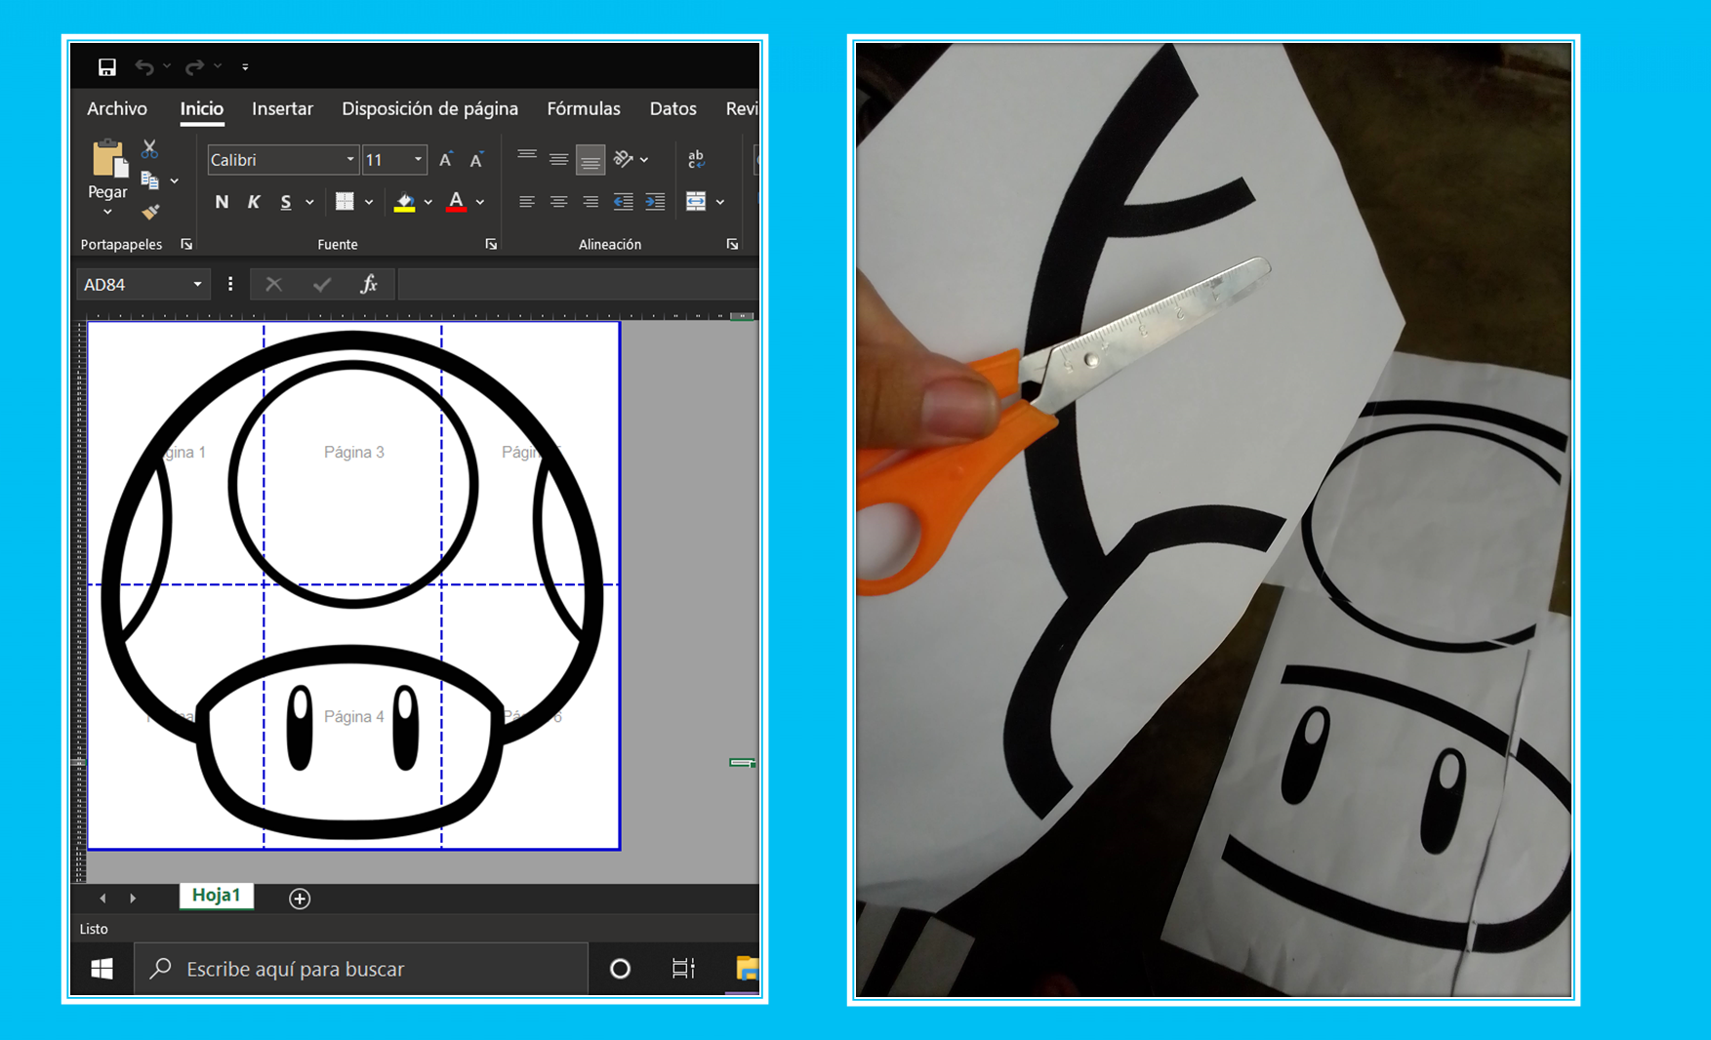Open the Portapapeles dialog launcher

(x=186, y=244)
